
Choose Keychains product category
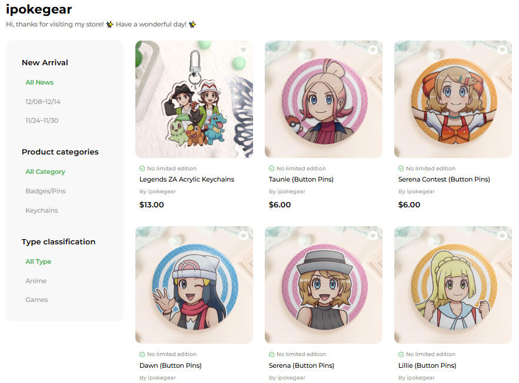(42, 210)
